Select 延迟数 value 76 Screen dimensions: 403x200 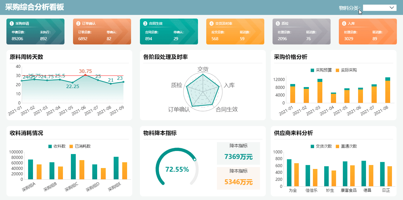pos(309,39)
